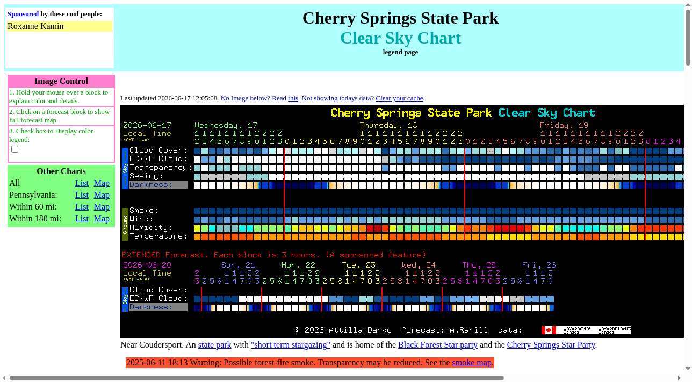Click the legend page link
Image resolution: width=692 pixels, height=382 pixels.
[400, 52]
